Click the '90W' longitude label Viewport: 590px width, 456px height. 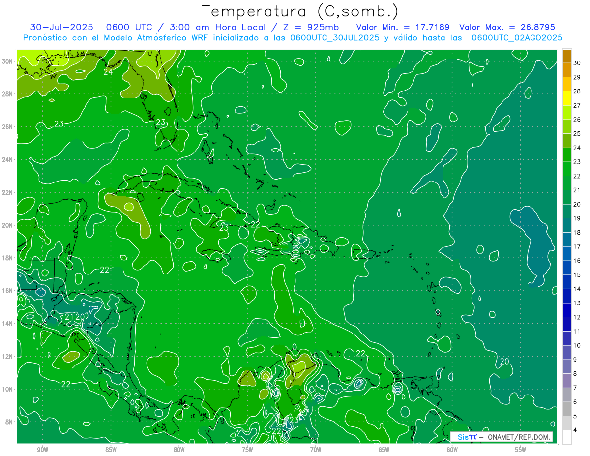(42, 449)
